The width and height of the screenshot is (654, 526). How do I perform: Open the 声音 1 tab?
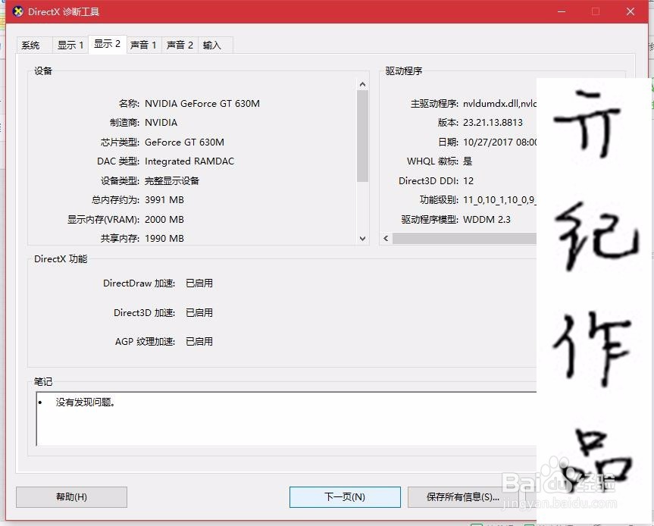pyautogui.click(x=143, y=45)
